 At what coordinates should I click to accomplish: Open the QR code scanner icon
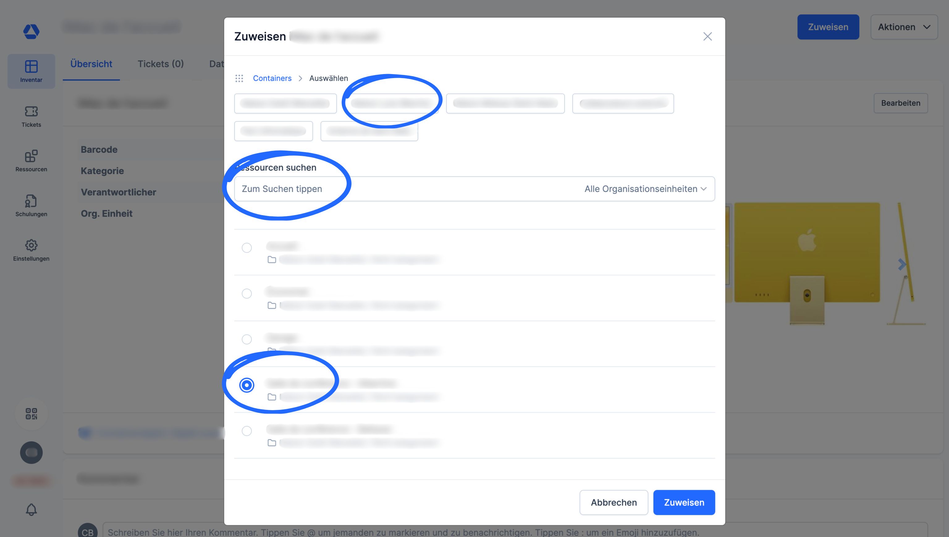[x=32, y=414]
